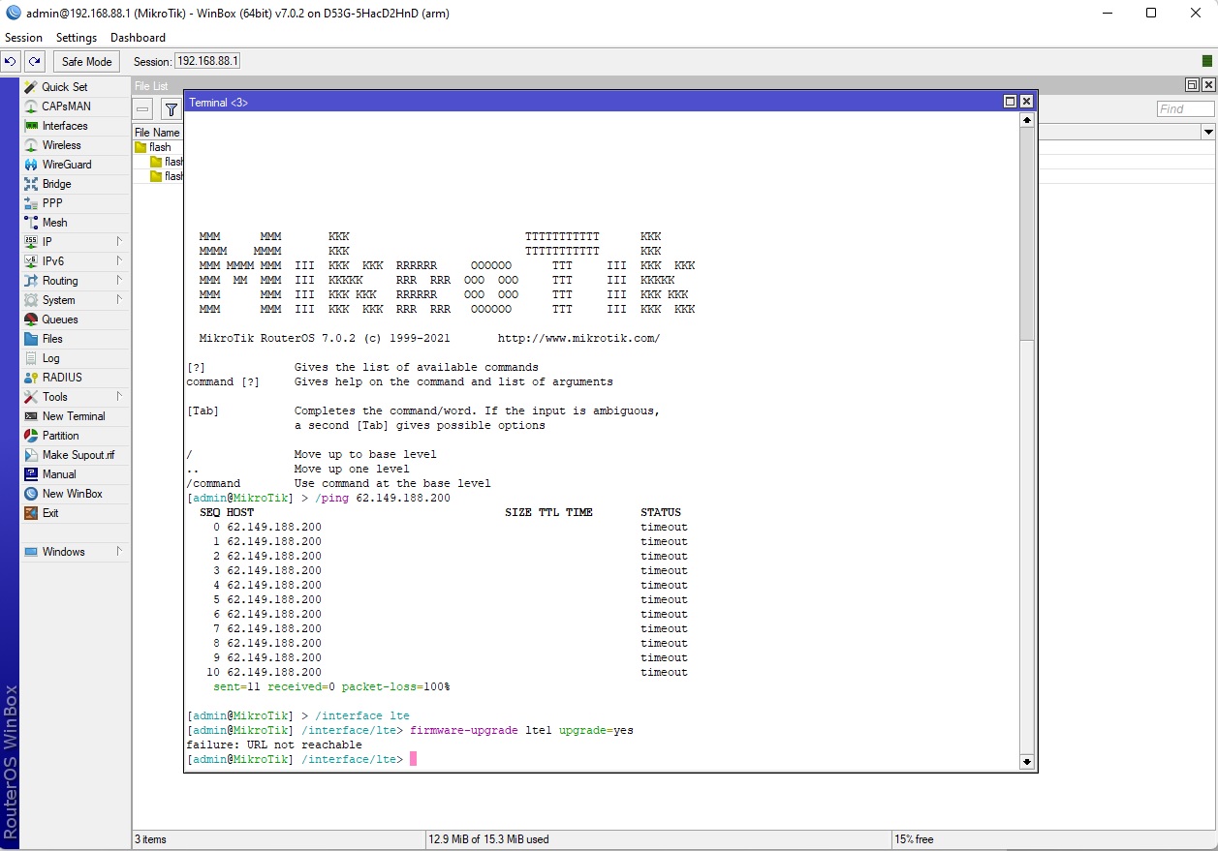Click '3 items' in the status bar

[150, 839]
